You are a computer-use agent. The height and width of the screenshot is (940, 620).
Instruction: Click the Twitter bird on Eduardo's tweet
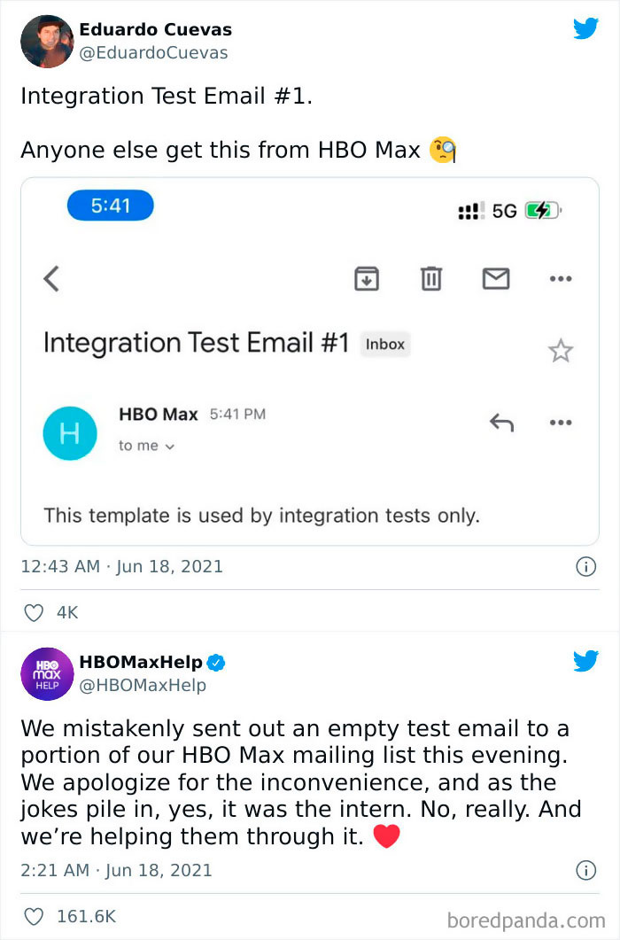pyautogui.click(x=586, y=28)
